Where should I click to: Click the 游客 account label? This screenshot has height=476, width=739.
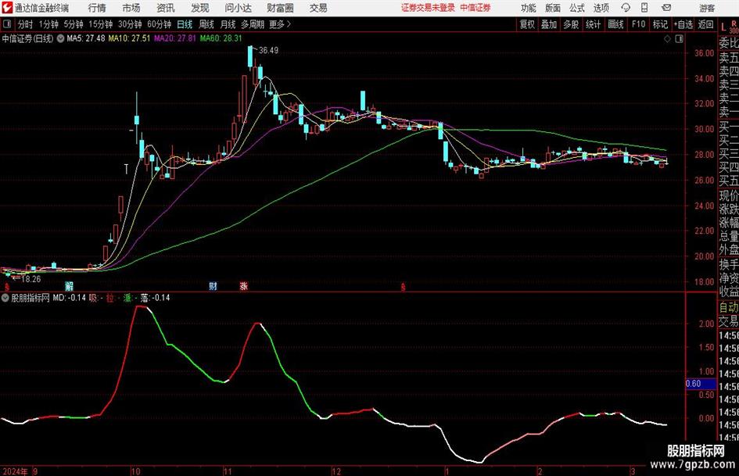(707, 8)
